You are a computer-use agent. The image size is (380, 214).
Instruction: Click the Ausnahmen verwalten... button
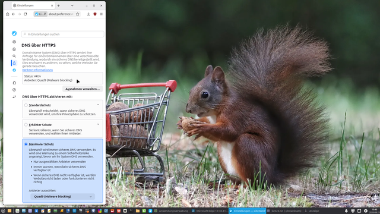[83, 89]
